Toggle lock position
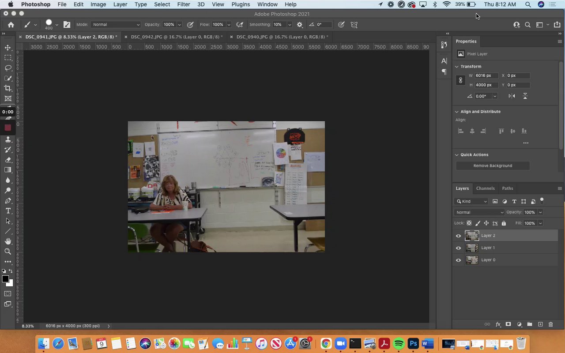Viewport: 565px width, 353px height. pyautogui.click(x=486, y=223)
